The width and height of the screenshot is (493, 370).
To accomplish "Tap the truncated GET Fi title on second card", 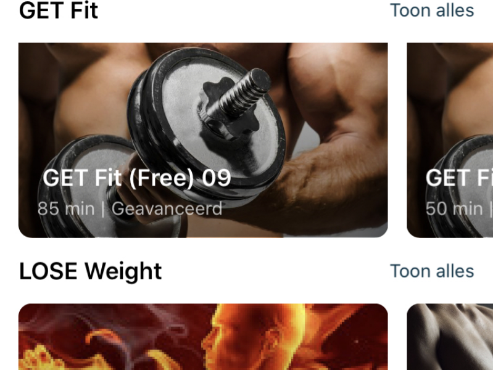I will pyautogui.click(x=459, y=178).
